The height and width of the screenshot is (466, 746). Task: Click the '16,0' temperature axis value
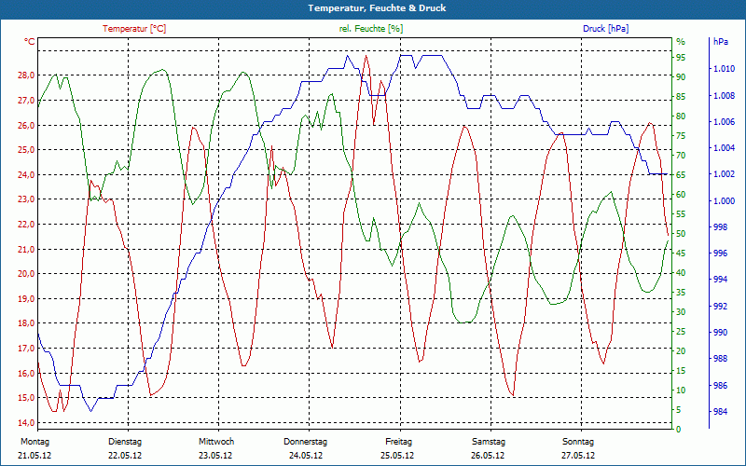[x=26, y=374]
